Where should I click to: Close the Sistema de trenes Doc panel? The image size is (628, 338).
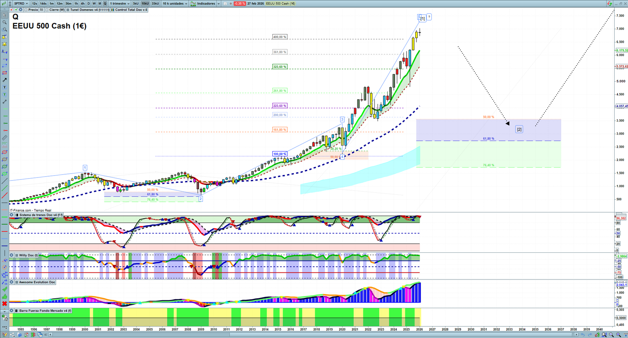pos(12,215)
